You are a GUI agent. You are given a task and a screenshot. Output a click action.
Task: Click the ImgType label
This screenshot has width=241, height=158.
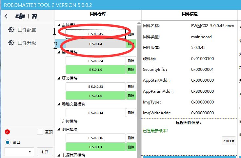[152, 102]
